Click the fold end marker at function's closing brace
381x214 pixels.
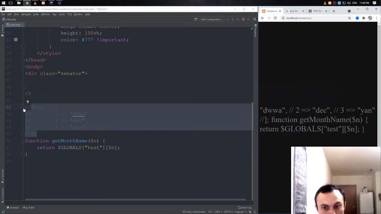pyautogui.click(x=23, y=154)
